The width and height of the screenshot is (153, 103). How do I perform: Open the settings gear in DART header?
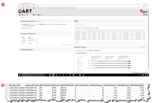tap(144, 15)
